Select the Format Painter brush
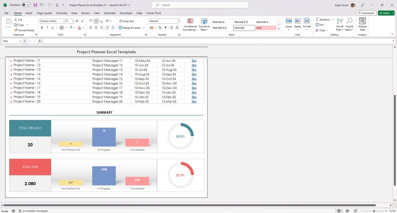Viewport: 397px width, 213px height. (x=15, y=30)
